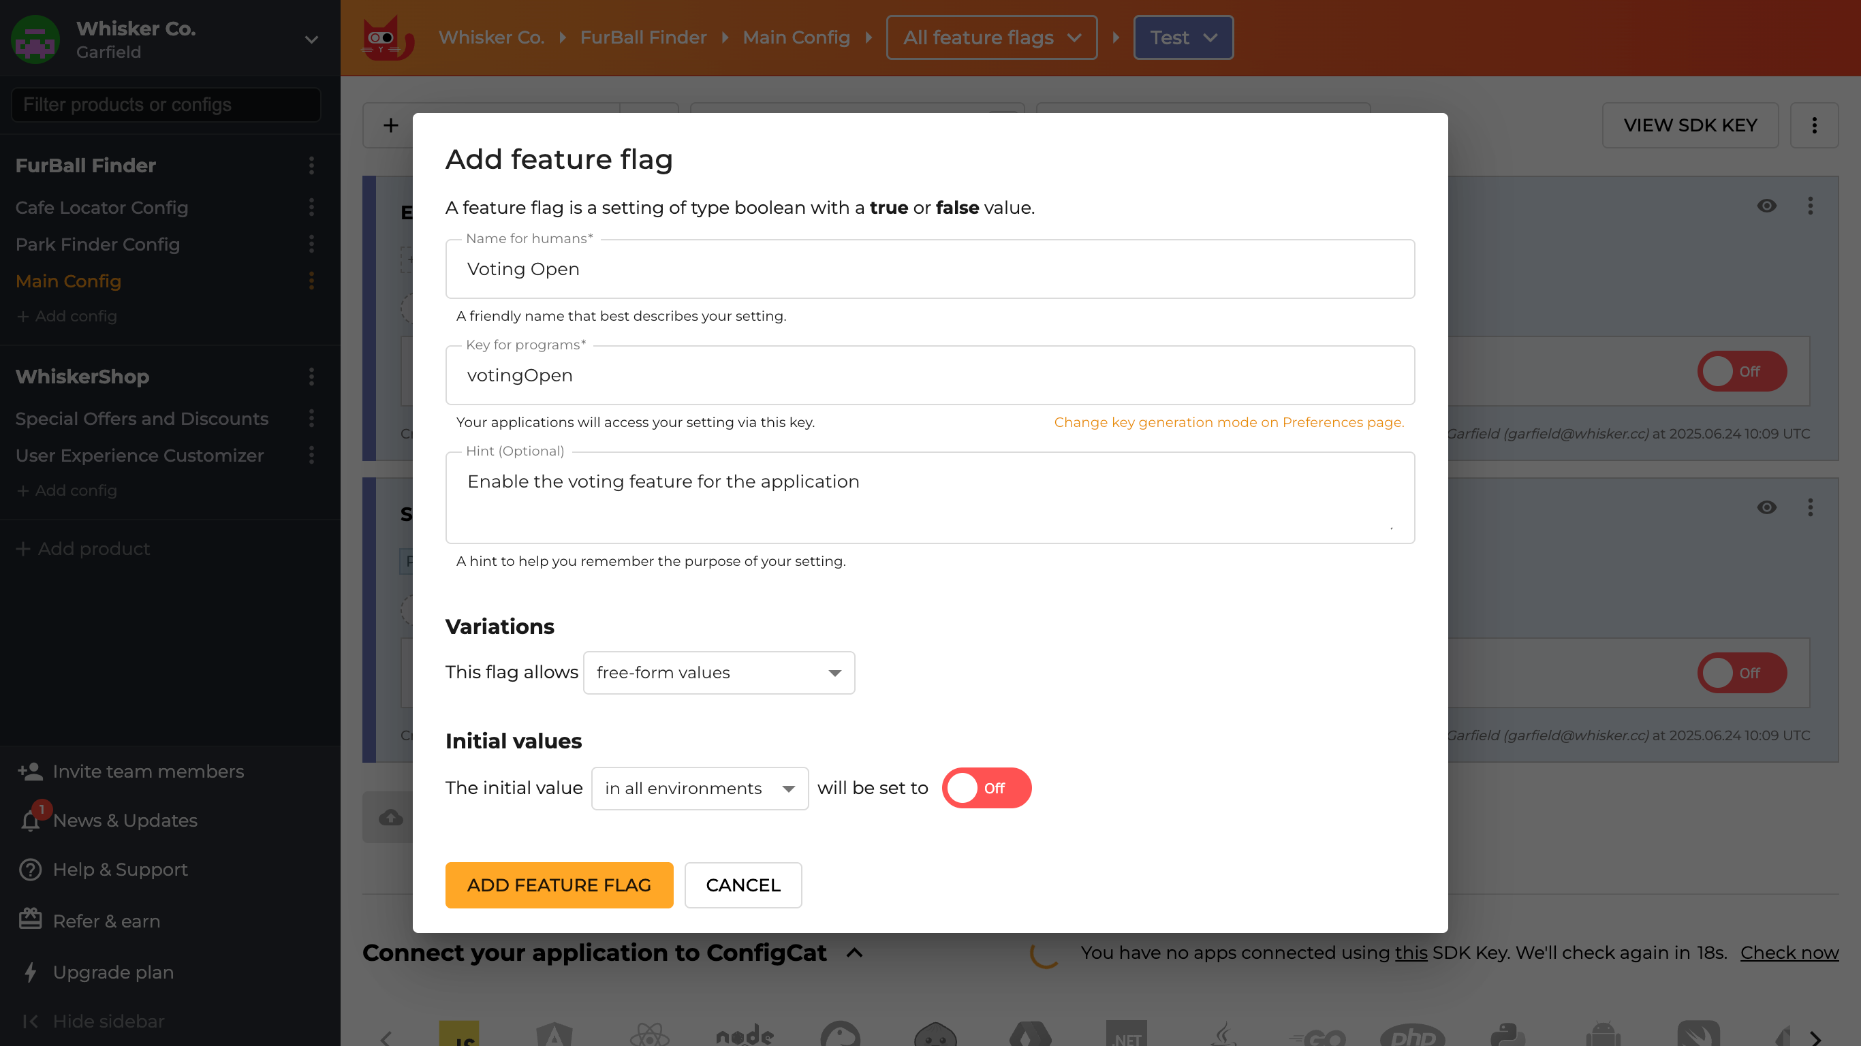This screenshot has height=1046, width=1861.
Task: Open the 'This flag allows' variations dropdown
Action: coord(718,673)
